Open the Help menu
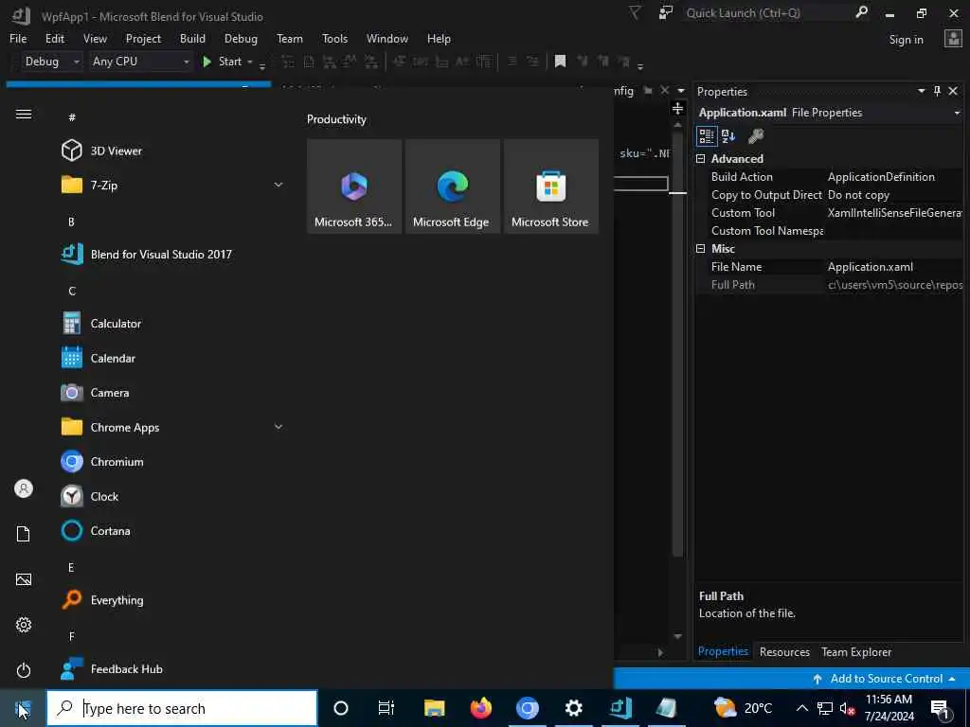The height and width of the screenshot is (727, 970). 439,38
